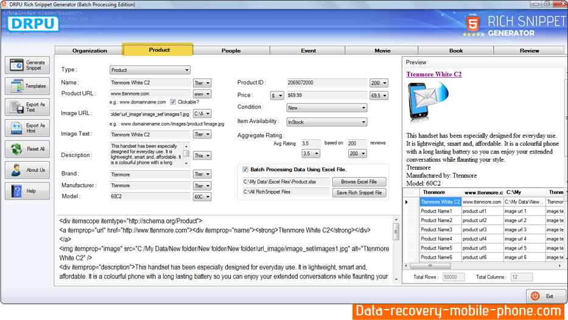Screen dimensions: 568x320
Task: Click the Browse Excel File button
Action: point(359,182)
